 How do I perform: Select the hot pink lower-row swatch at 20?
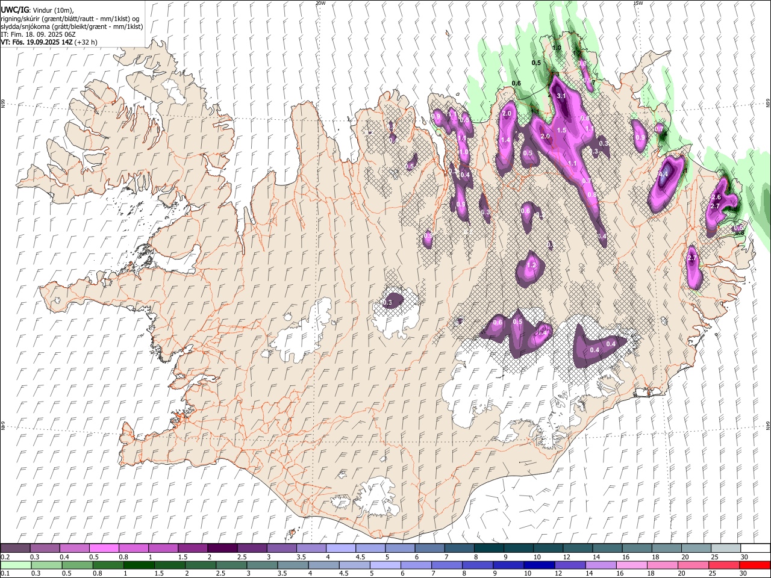pos(695,565)
